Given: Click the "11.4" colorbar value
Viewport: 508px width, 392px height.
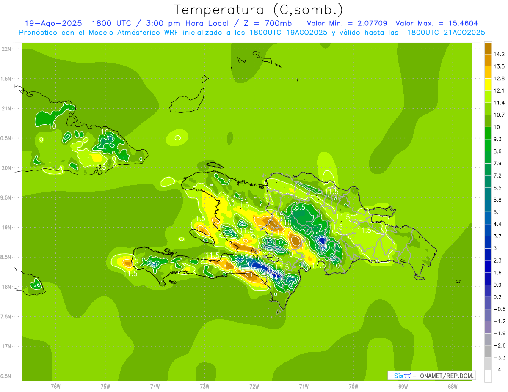Looking at the screenshot, I should [499, 103].
